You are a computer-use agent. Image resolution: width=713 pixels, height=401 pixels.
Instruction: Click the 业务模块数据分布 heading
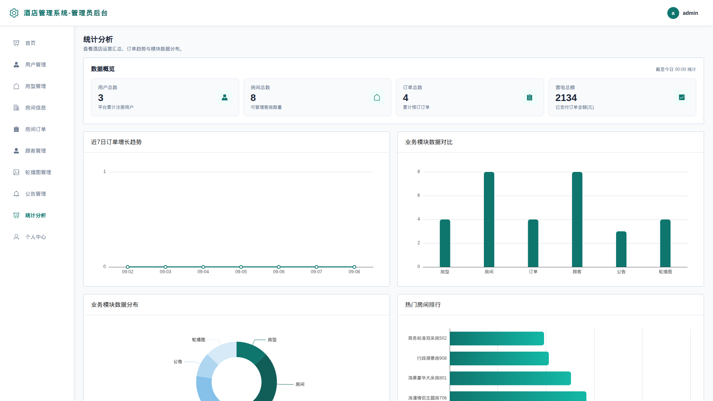(115, 305)
